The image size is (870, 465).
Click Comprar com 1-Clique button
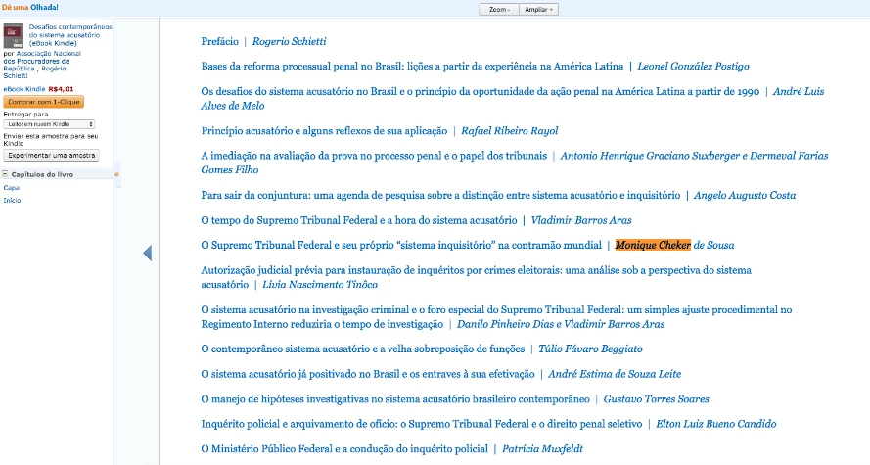[x=43, y=102]
